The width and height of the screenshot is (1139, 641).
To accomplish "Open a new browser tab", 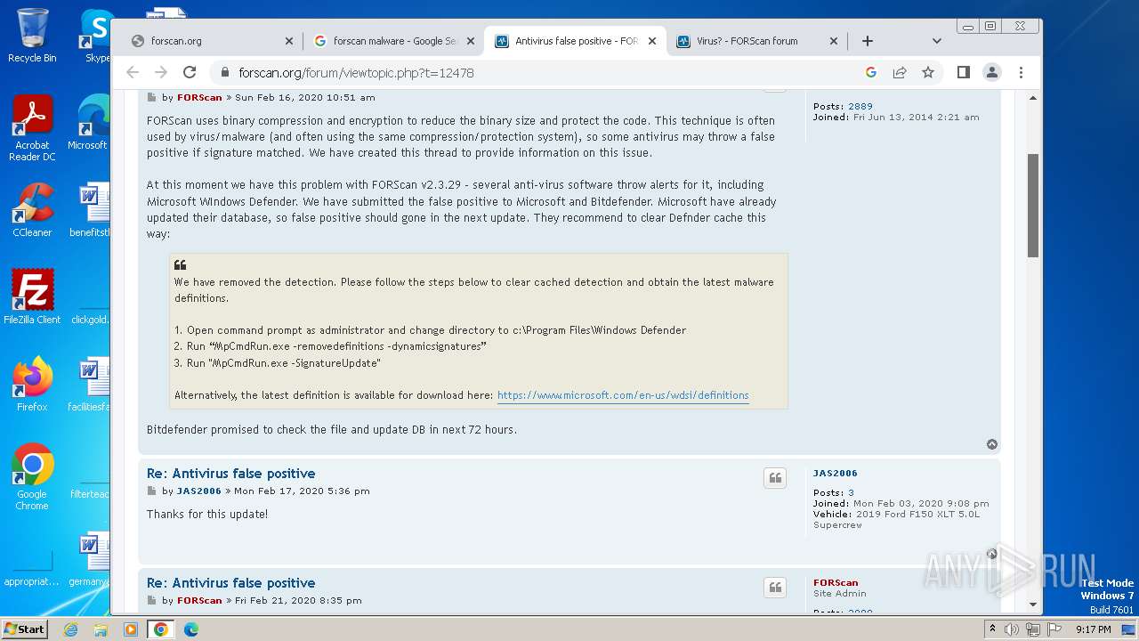I will point(868,41).
